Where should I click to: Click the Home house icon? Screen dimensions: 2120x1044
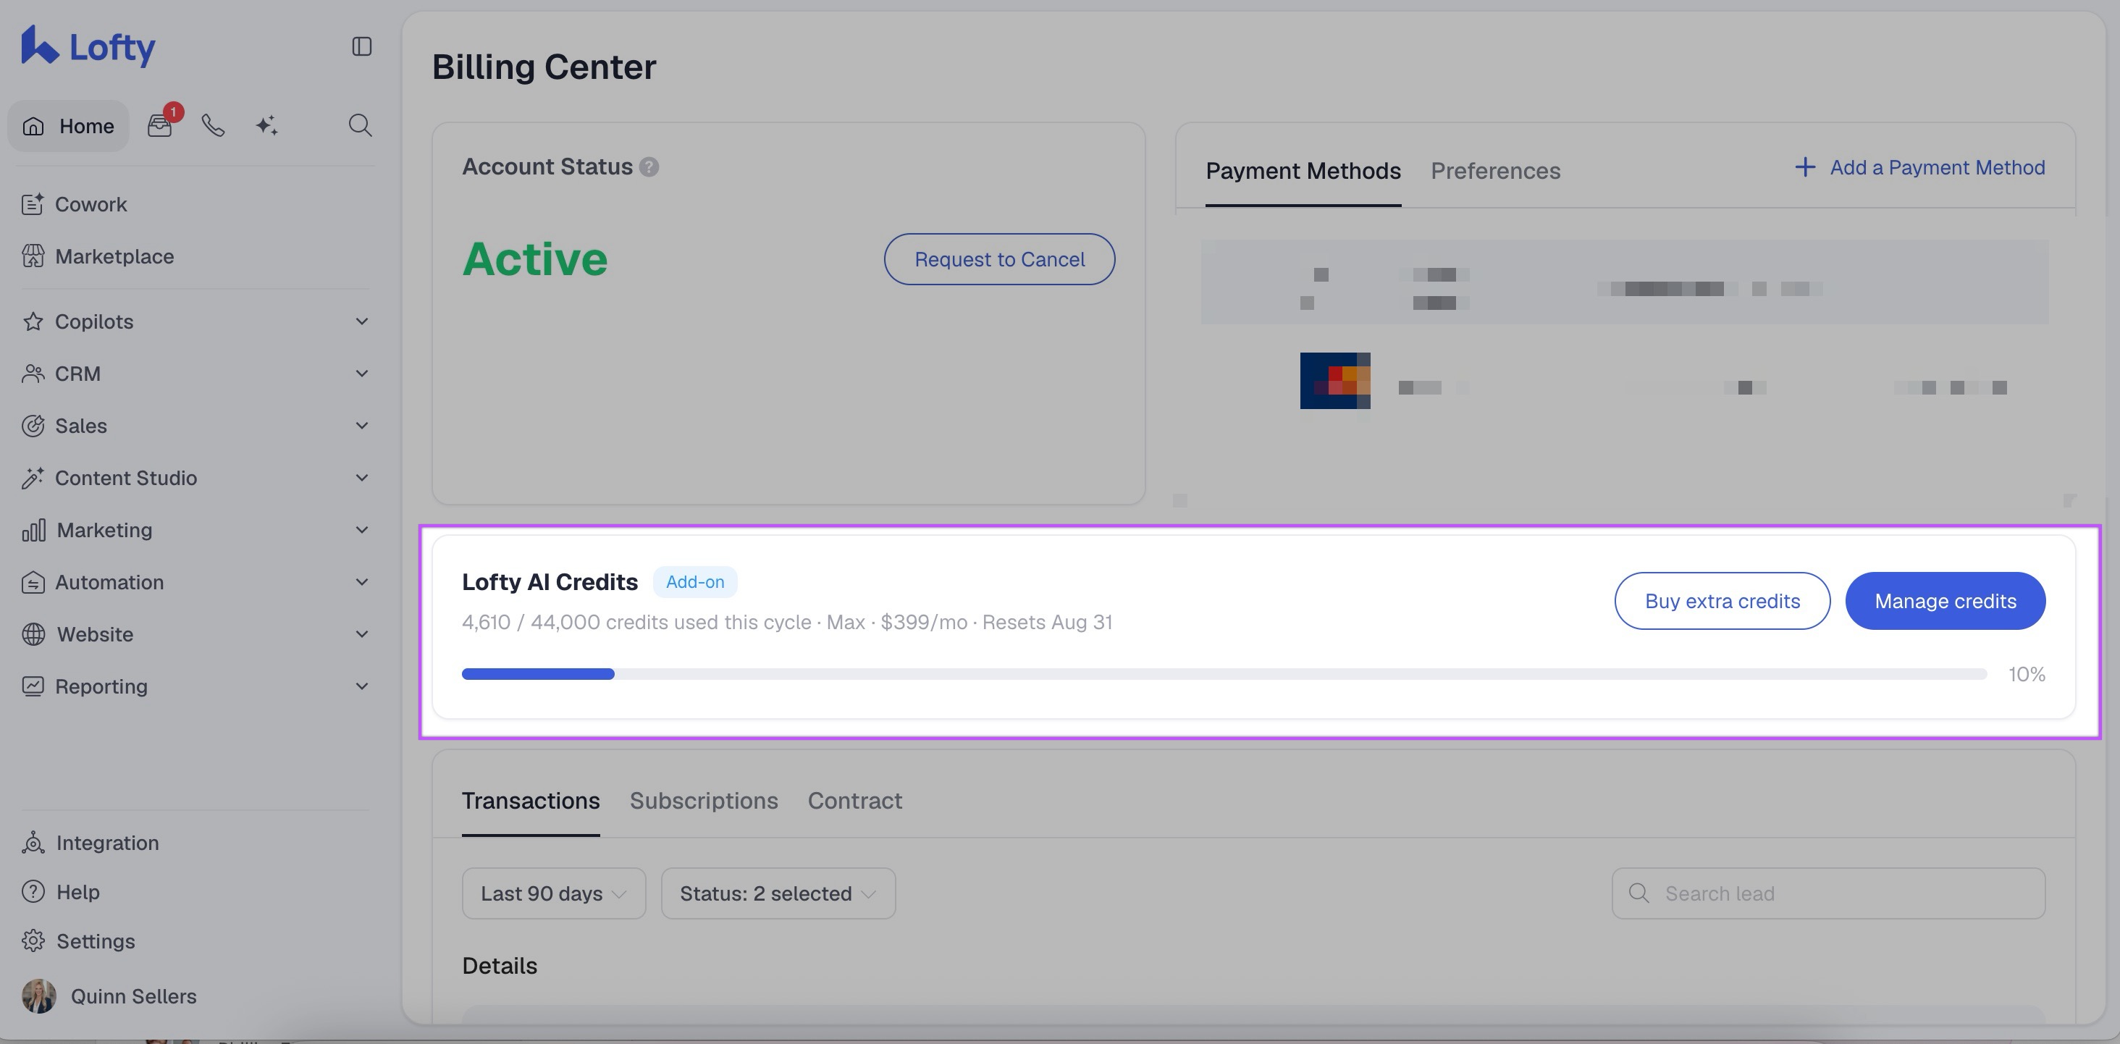tap(33, 126)
